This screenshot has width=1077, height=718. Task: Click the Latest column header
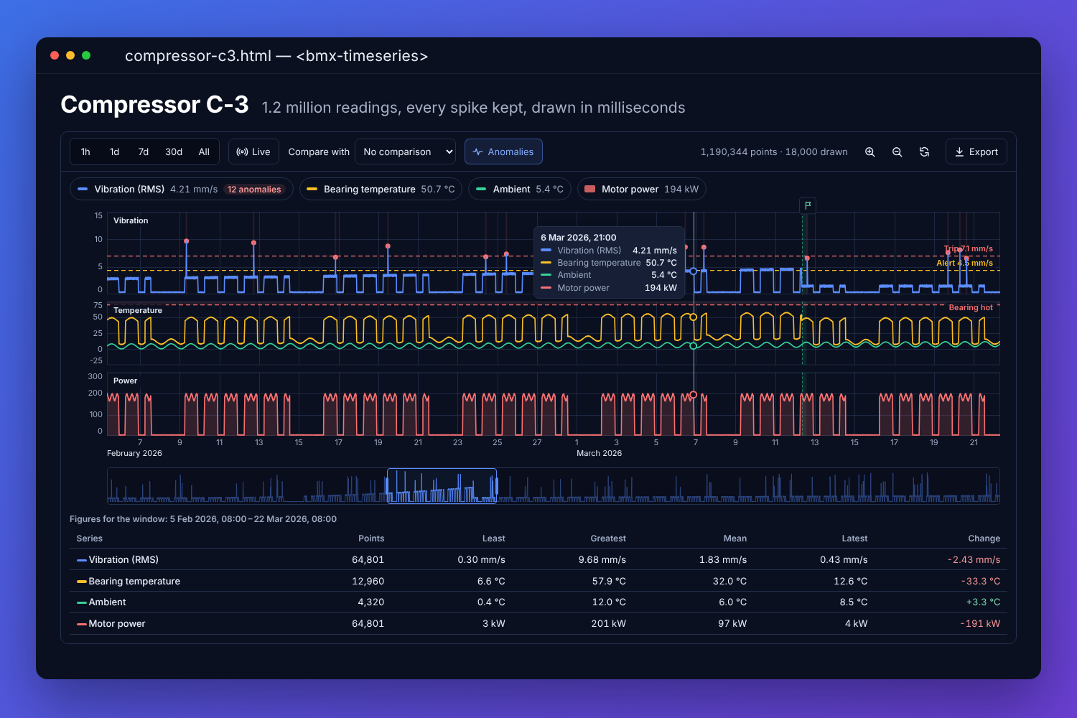click(854, 538)
